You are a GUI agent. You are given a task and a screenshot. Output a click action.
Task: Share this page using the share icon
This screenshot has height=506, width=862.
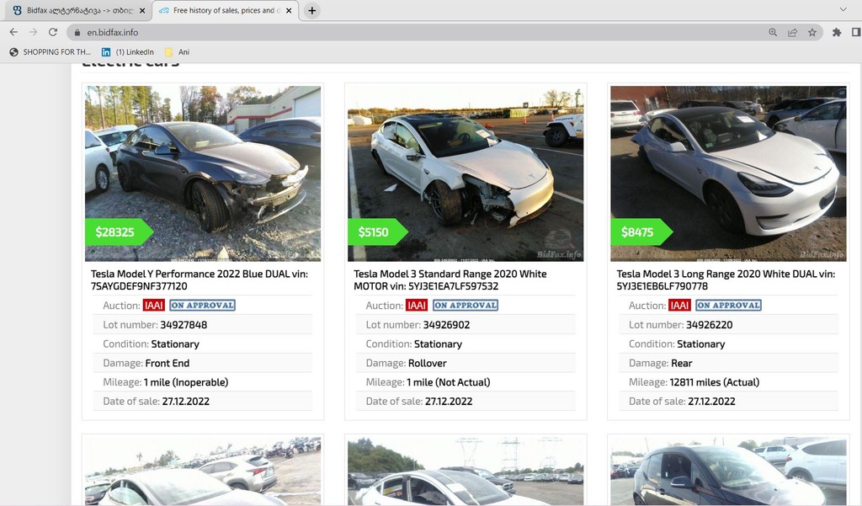pyautogui.click(x=793, y=33)
